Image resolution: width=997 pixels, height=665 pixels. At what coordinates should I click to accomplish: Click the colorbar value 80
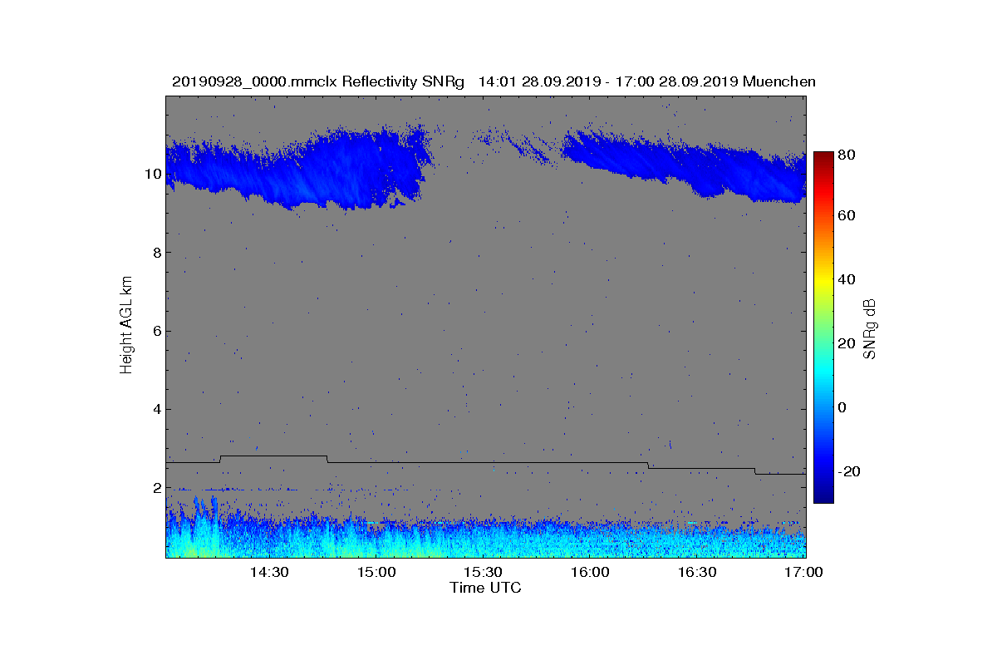click(847, 155)
